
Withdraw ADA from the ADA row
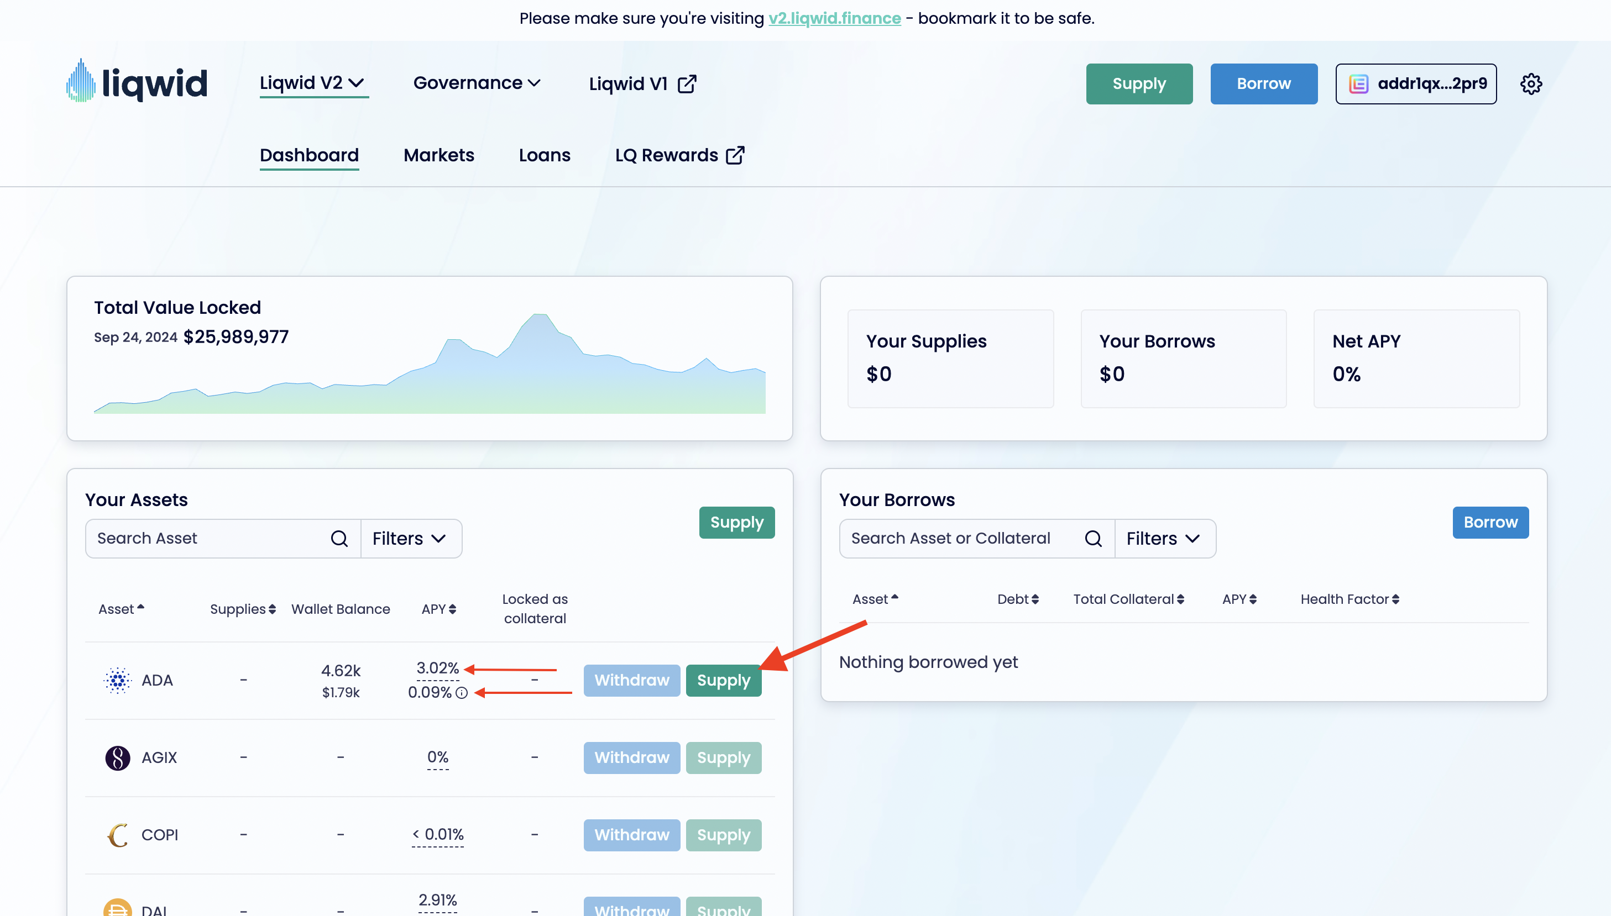pyautogui.click(x=631, y=680)
